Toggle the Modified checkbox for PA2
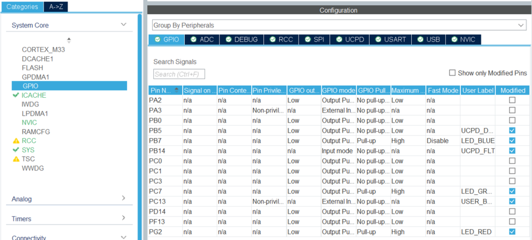 tap(512, 100)
